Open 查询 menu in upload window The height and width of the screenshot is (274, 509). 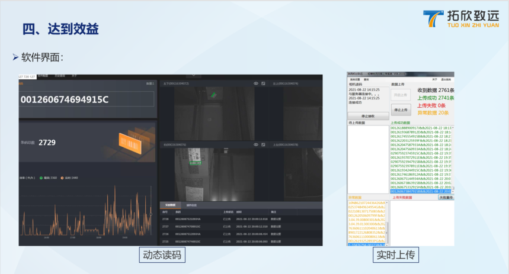366,79
